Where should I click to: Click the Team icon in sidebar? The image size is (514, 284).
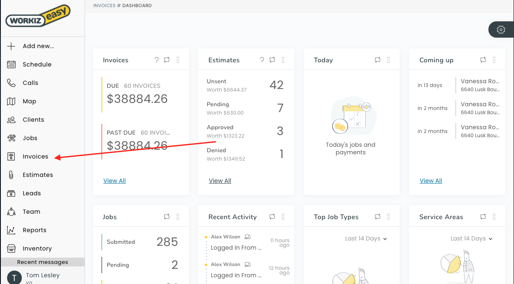(11, 212)
